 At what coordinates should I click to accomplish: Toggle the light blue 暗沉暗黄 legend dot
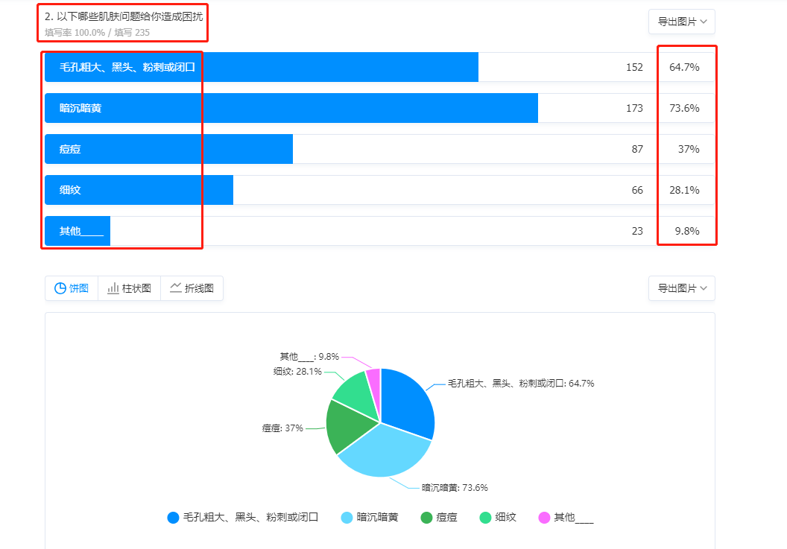[347, 517]
